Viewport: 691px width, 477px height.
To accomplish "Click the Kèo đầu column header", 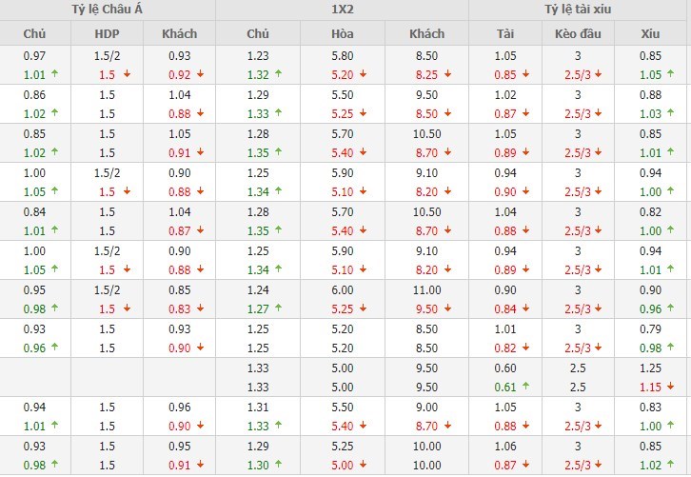I will coord(580,34).
